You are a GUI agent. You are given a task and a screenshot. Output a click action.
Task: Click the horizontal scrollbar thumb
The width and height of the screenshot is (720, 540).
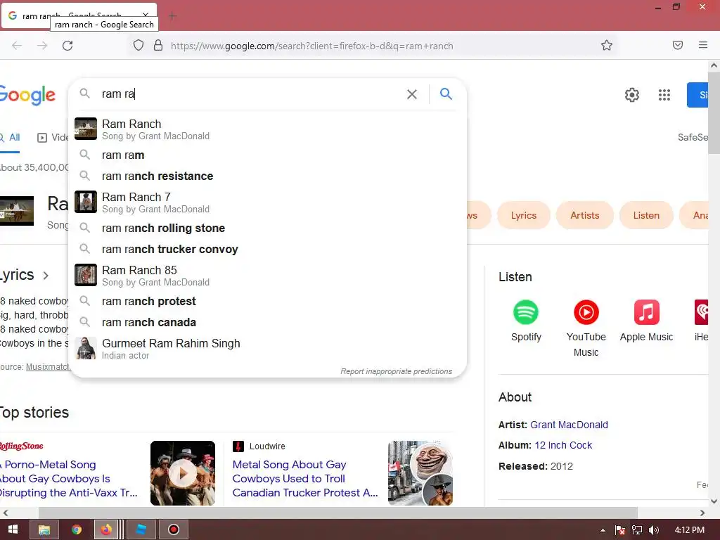pyautogui.click(x=338, y=513)
